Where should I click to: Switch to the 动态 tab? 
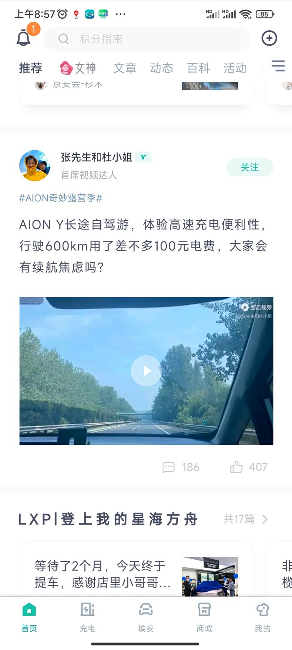click(161, 68)
